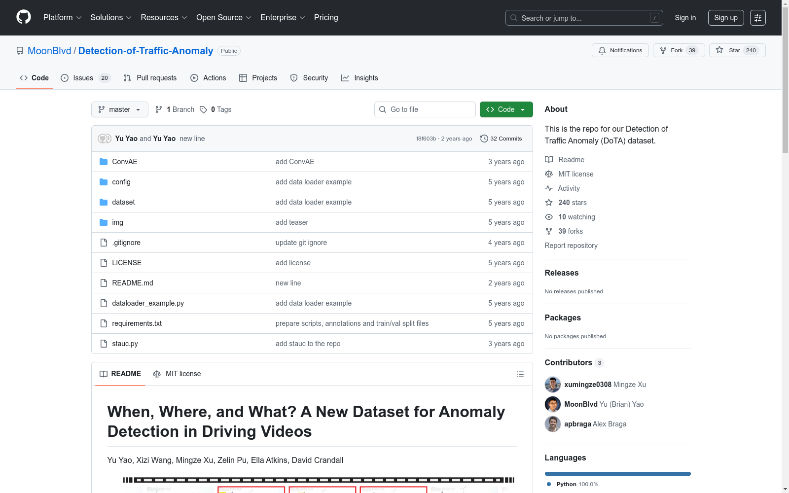Click the Go to file input
This screenshot has height=493, width=789.
tap(425, 109)
